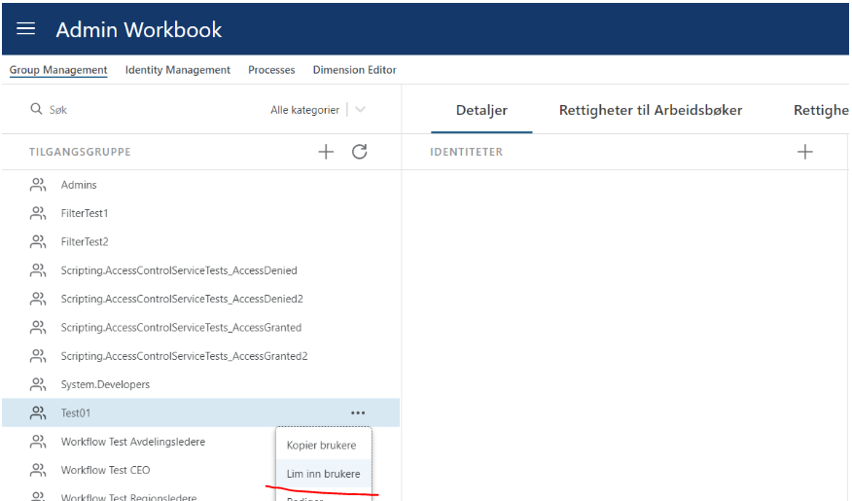Screen dimensions: 852x501
Task: Select Workflow Test Avdelingsledere group
Action: click(133, 442)
